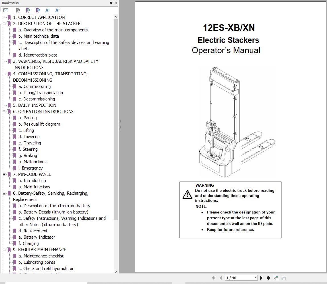The height and width of the screenshot is (284, 327).
Task: Select the delete bookmark icon
Action: point(18,10)
